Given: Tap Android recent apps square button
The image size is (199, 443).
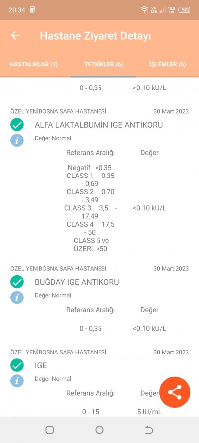Looking at the screenshot, I should [x=50, y=430].
